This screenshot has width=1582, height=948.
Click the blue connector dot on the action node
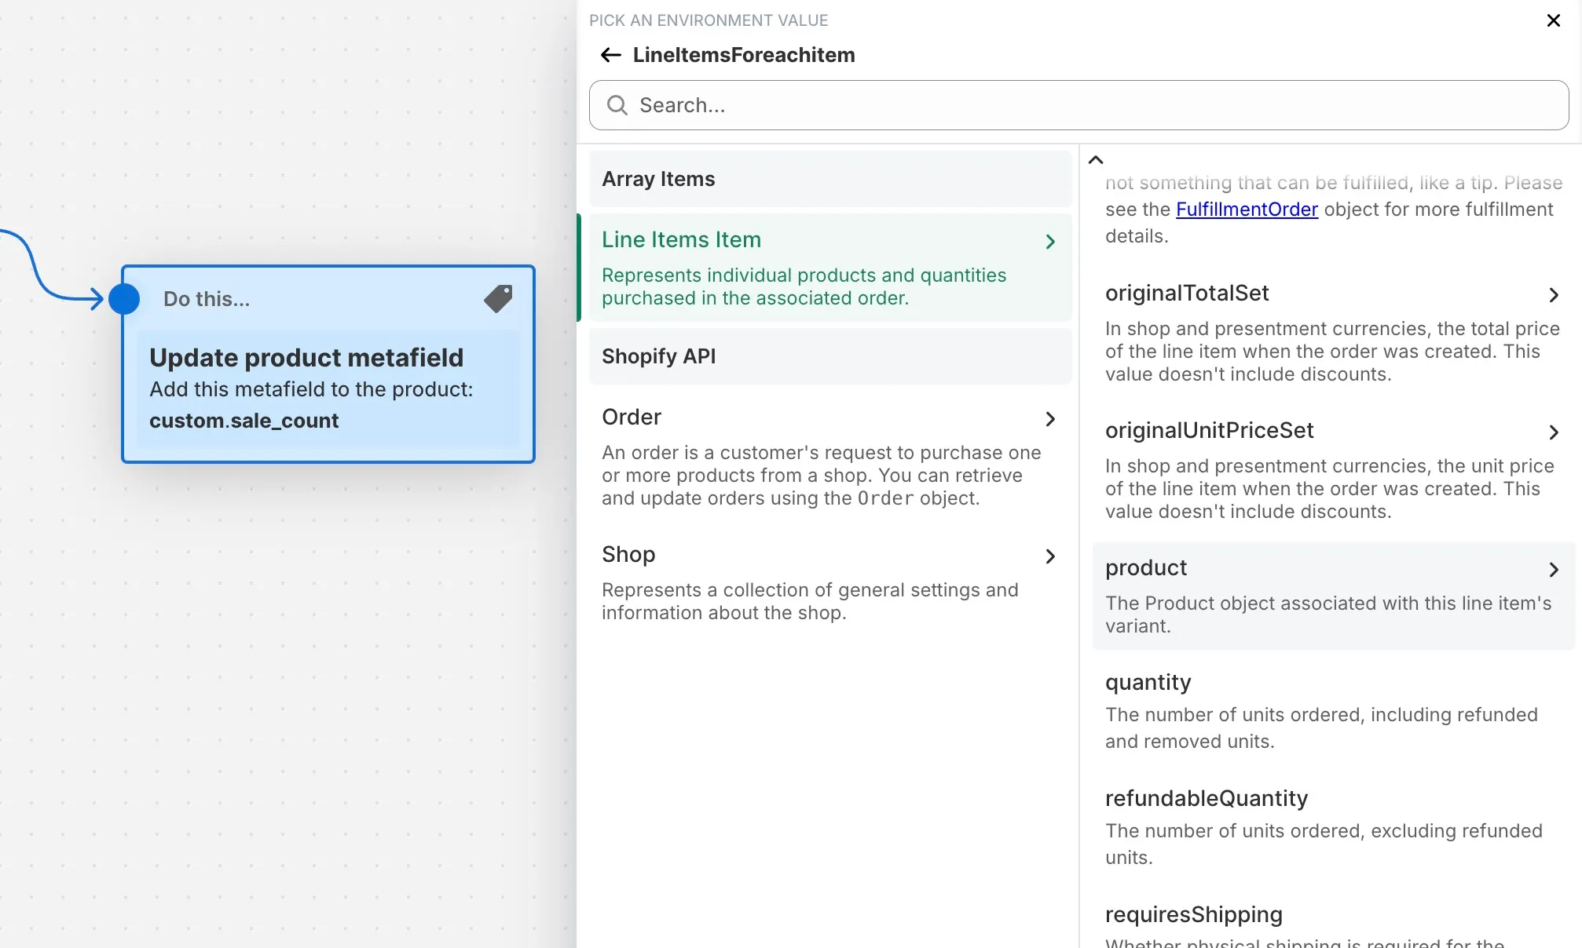click(124, 298)
